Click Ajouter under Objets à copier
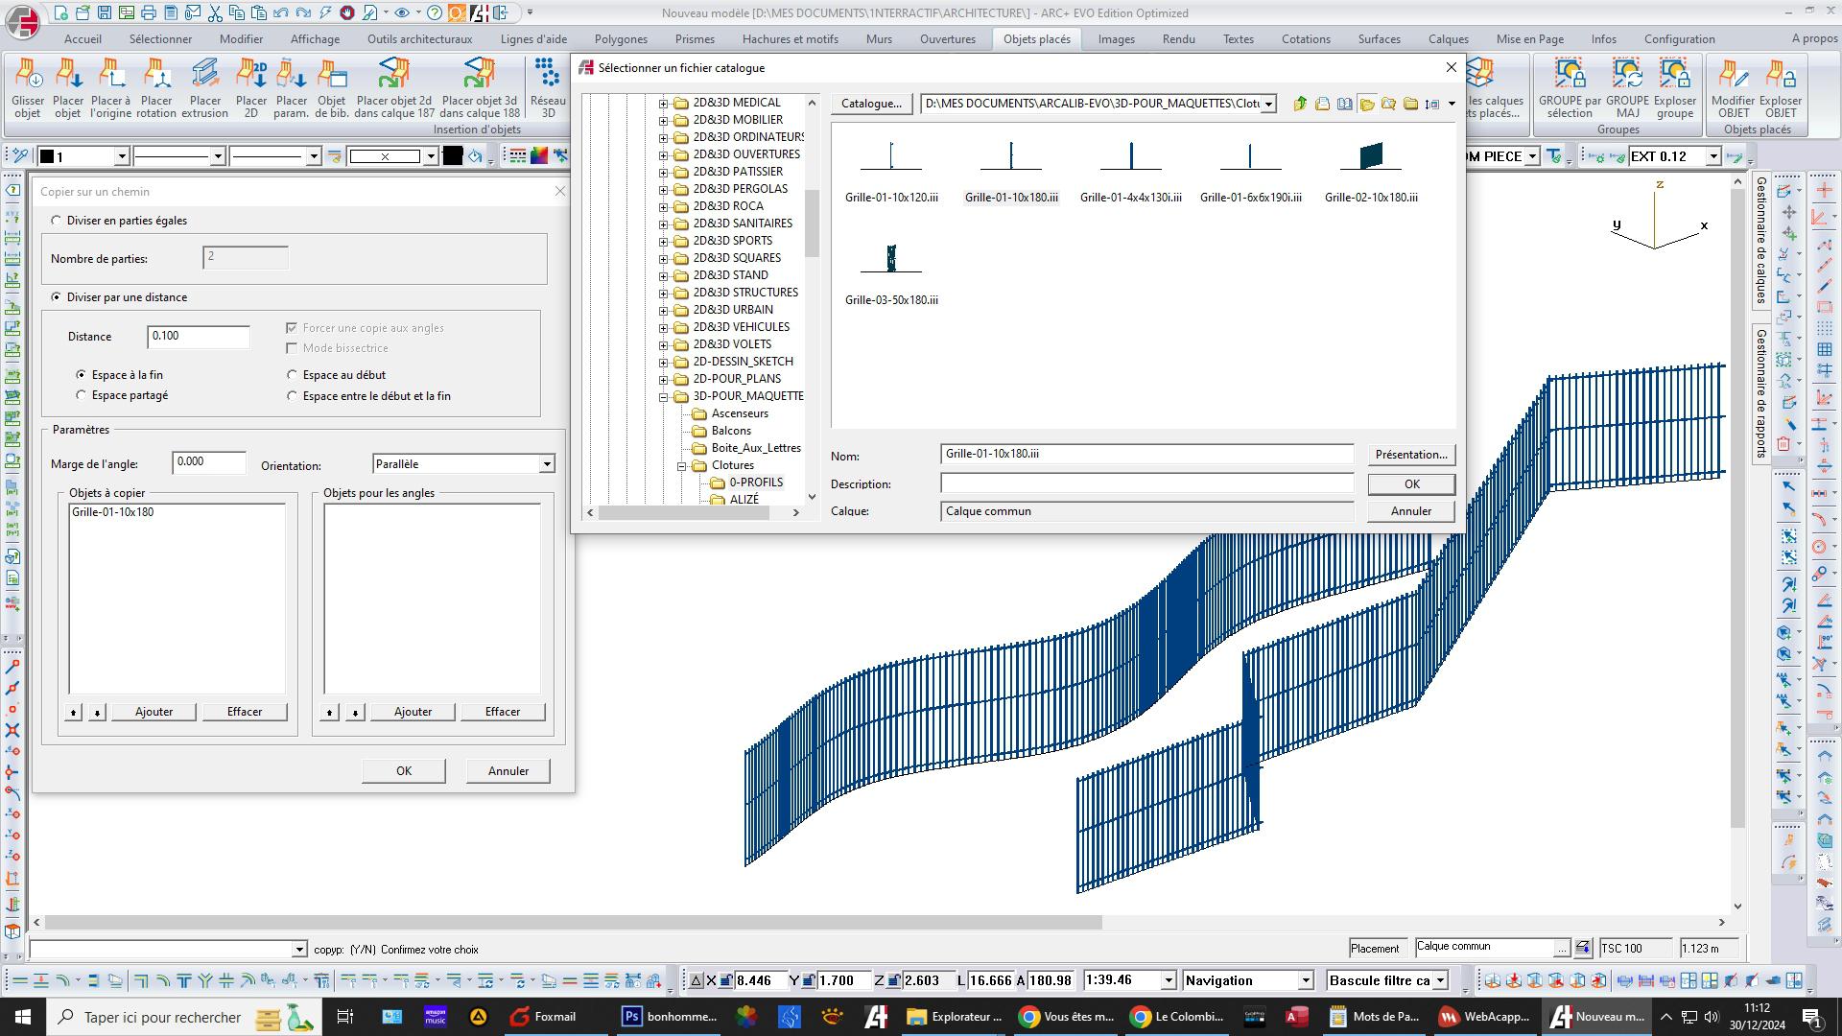Viewport: 1842px width, 1036px height. point(153,712)
